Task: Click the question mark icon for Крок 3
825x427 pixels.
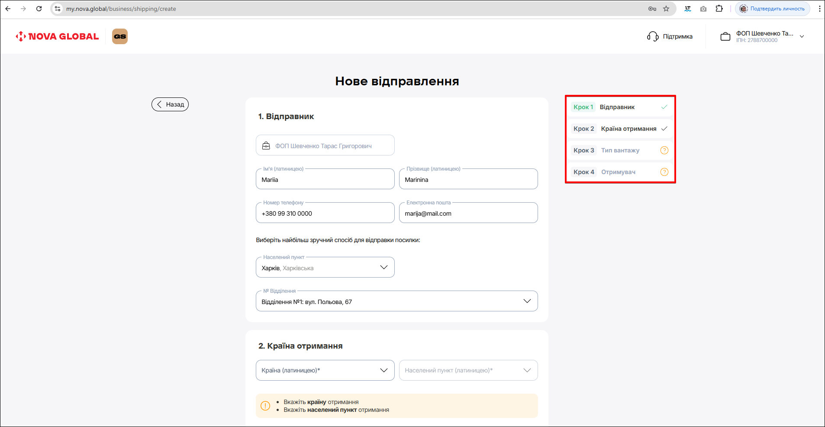Action: [x=664, y=150]
